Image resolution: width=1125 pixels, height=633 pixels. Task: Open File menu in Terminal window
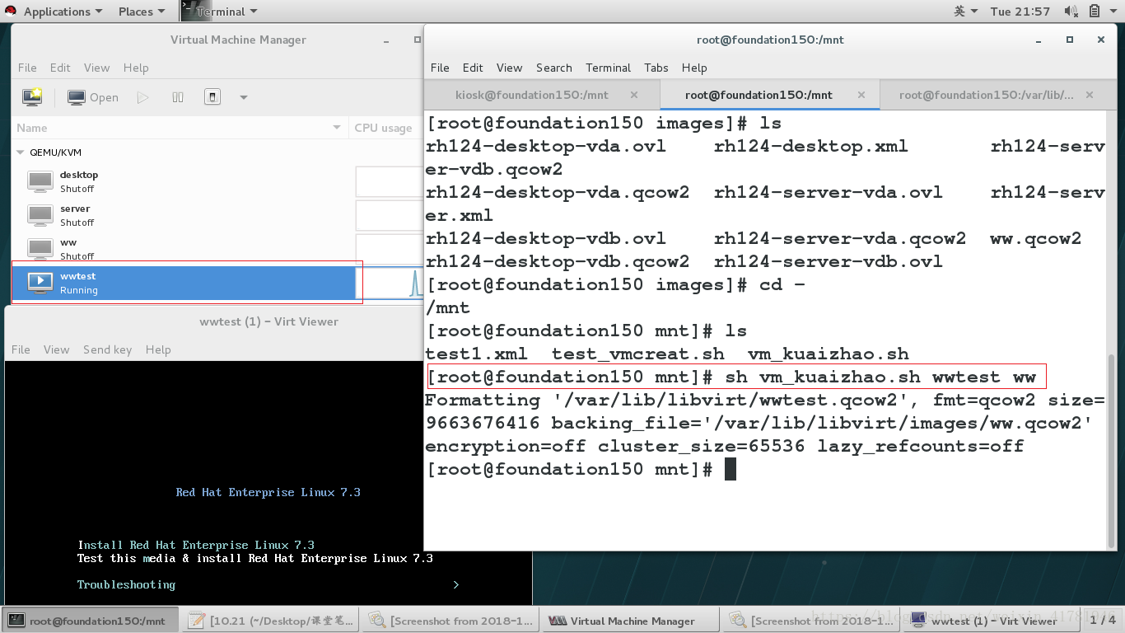point(440,68)
